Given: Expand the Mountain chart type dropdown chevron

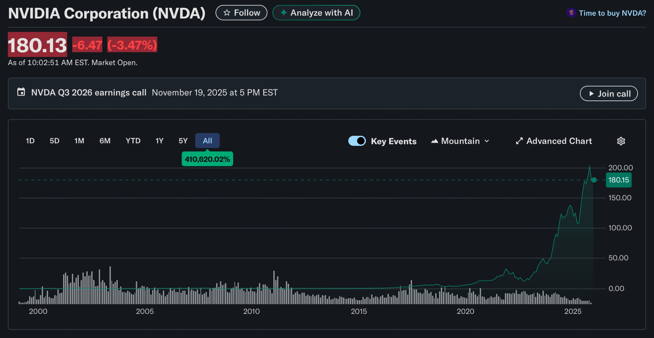Looking at the screenshot, I should pyautogui.click(x=487, y=141).
